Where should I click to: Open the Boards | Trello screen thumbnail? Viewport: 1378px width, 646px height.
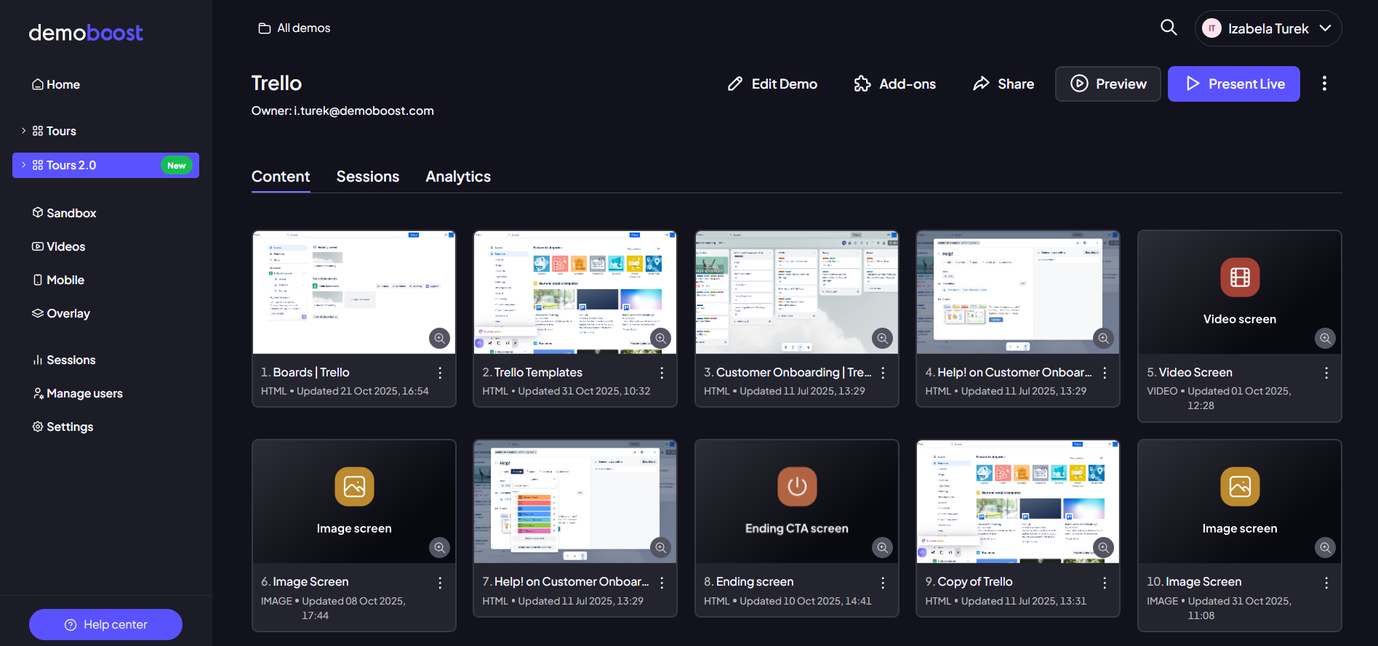click(353, 292)
